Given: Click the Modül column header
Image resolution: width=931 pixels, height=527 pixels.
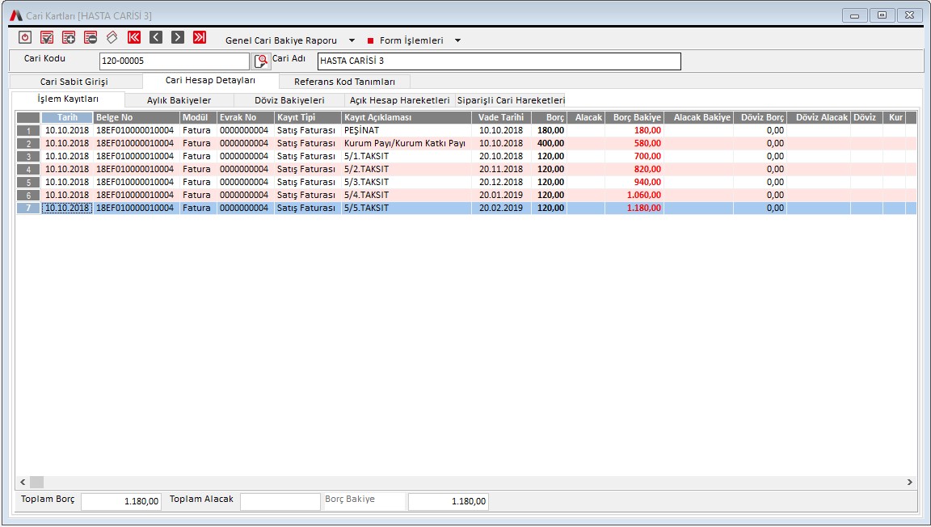Looking at the screenshot, I should tap(198, 118).
